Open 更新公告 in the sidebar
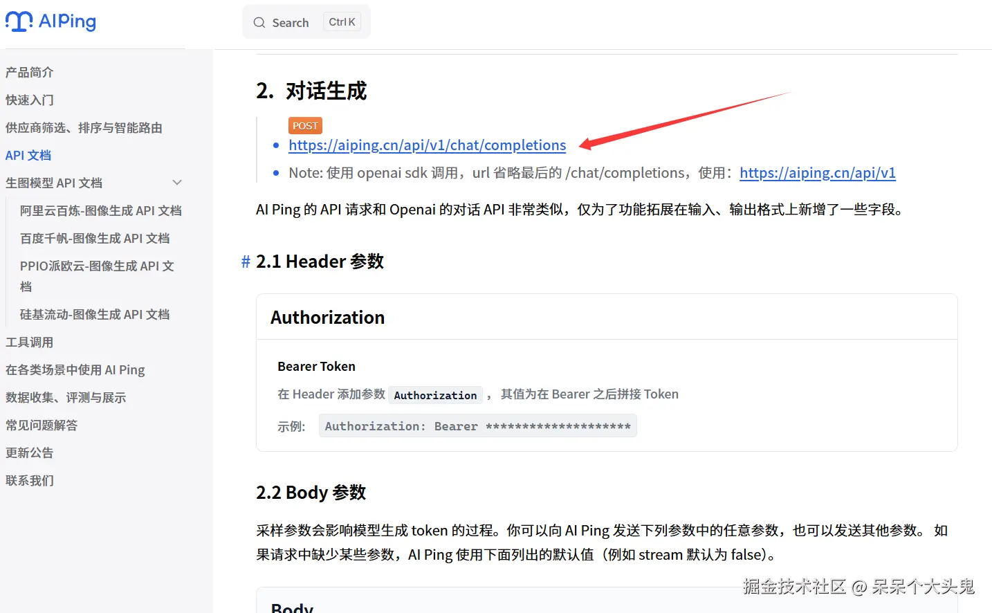The width and height of the screenshot is (992, 613). pyautogui.click(x=30, y=452)
